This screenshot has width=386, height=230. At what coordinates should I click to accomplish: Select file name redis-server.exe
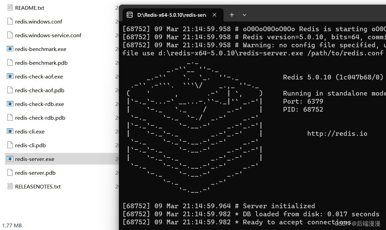coord(35,159)
